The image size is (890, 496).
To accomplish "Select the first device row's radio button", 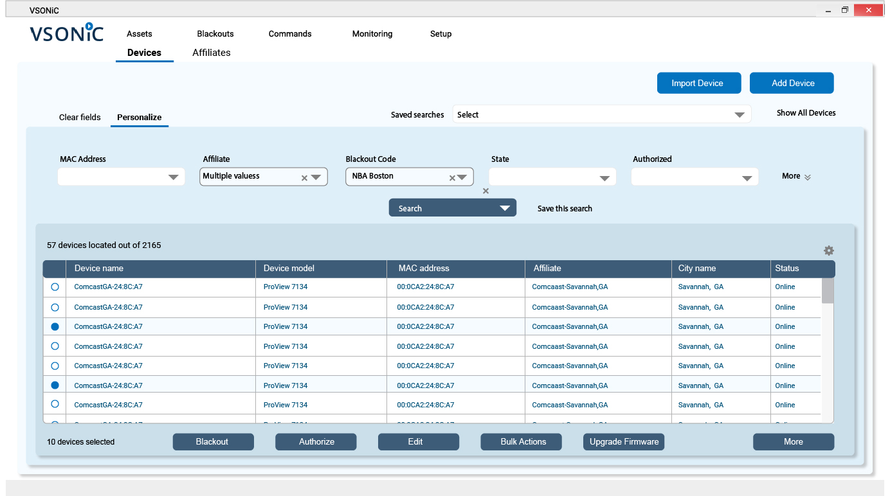I will pos(55,287).
